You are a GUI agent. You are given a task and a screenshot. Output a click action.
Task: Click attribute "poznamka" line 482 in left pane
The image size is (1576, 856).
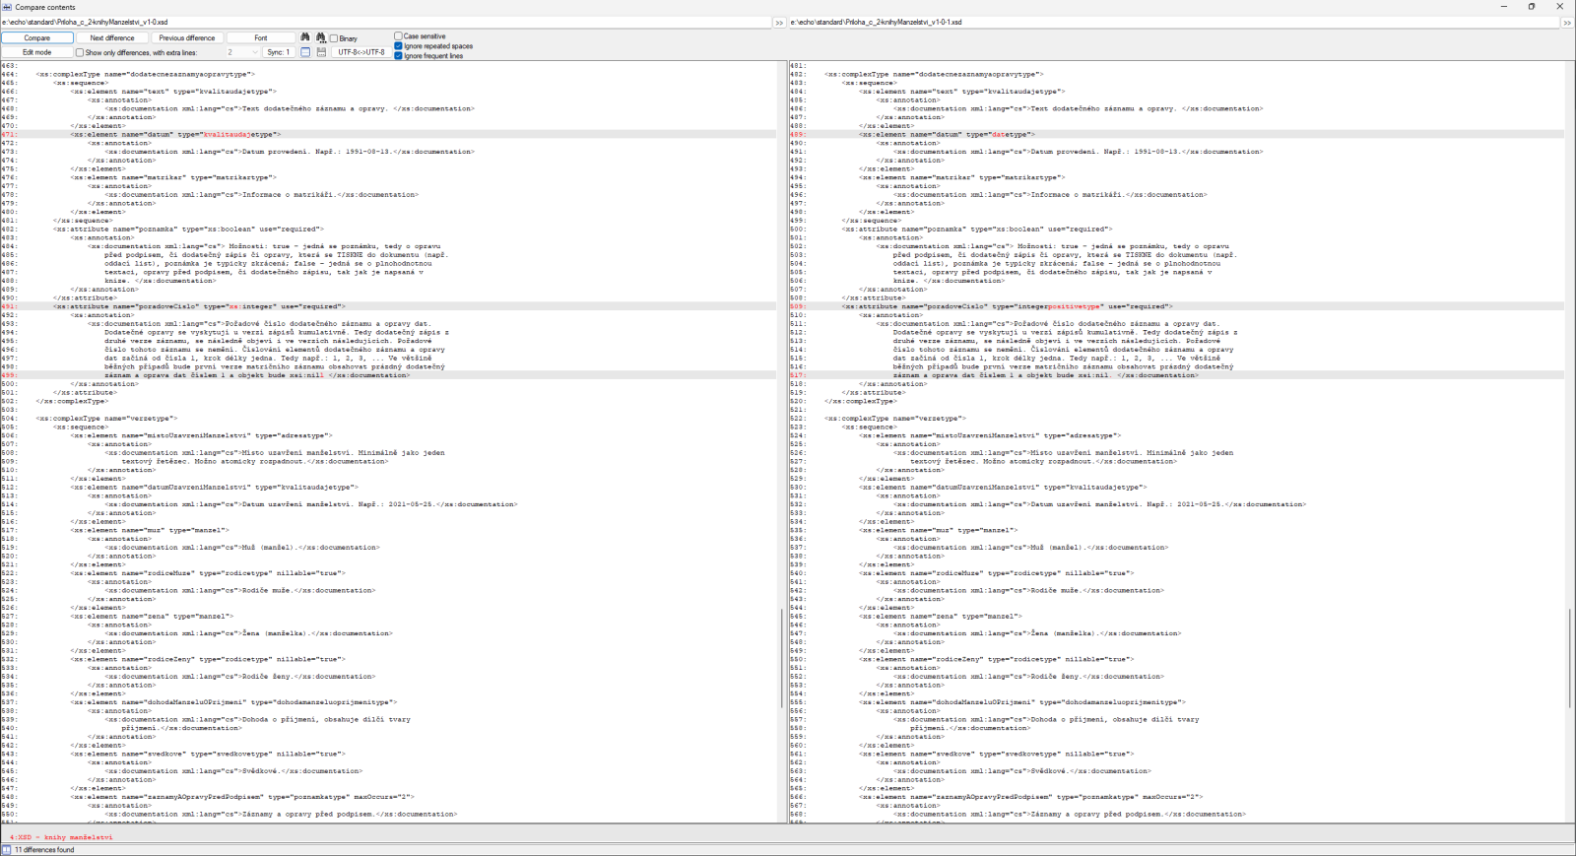point(188,230)
